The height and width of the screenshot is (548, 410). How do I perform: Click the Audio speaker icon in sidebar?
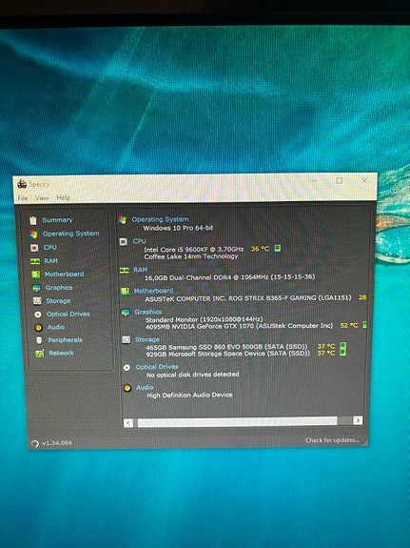pyautogui.click(x=38, y=328)
